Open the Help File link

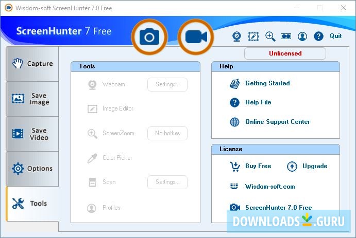258,102
